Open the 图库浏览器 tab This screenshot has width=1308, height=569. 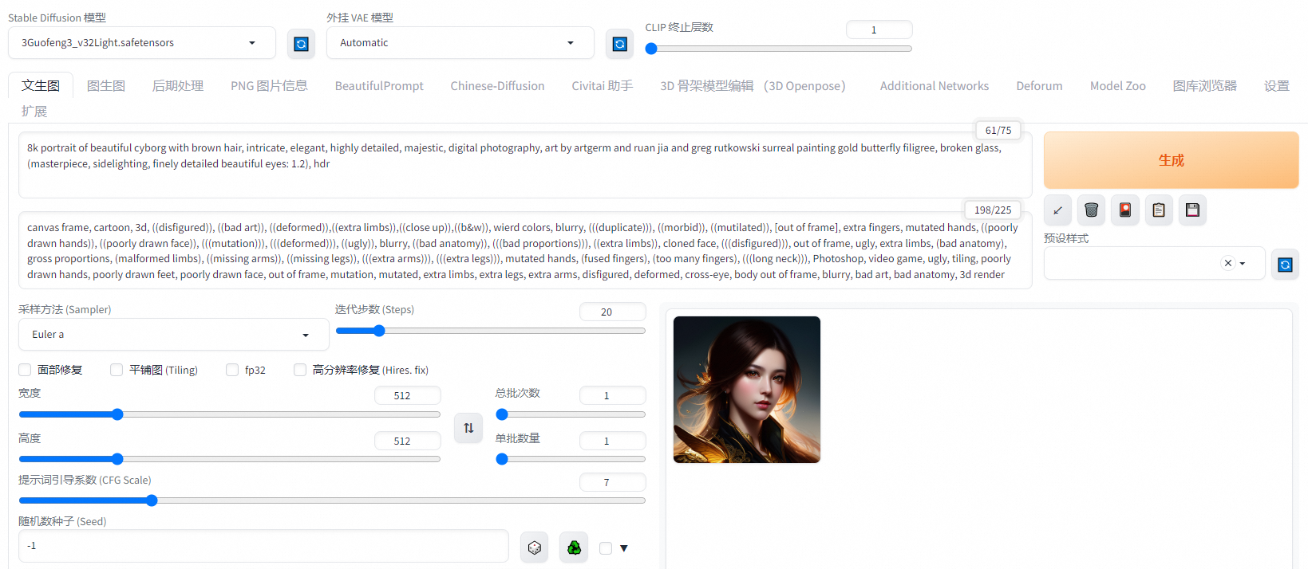pos(1205,86)
